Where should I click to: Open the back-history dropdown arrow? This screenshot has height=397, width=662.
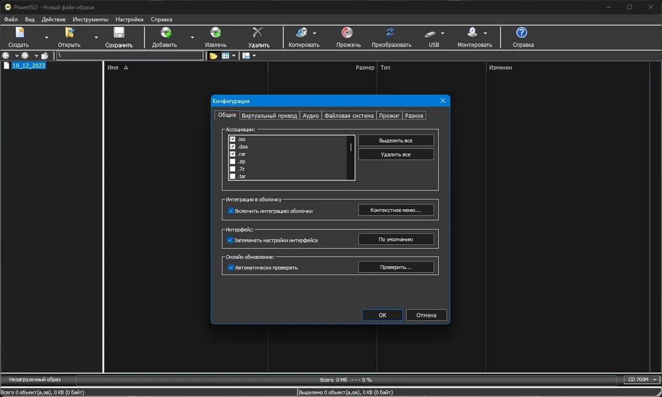pos(17,56)
